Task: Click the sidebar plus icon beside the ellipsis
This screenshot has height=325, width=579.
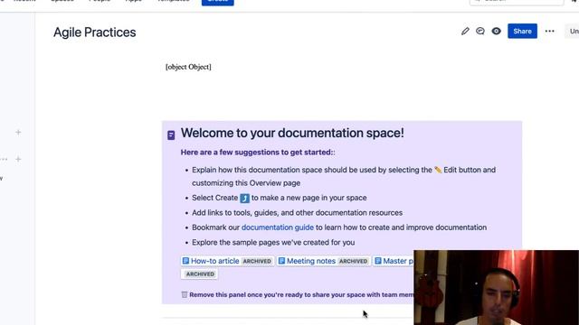Action: coord(18,159)
